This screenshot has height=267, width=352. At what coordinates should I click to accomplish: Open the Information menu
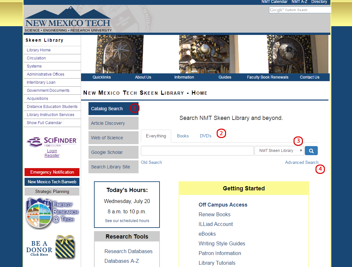click(184, 77)
